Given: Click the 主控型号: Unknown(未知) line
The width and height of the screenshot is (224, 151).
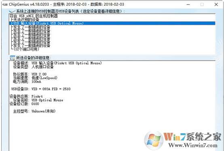Looking at the screenshot, I should click(34, 111).
